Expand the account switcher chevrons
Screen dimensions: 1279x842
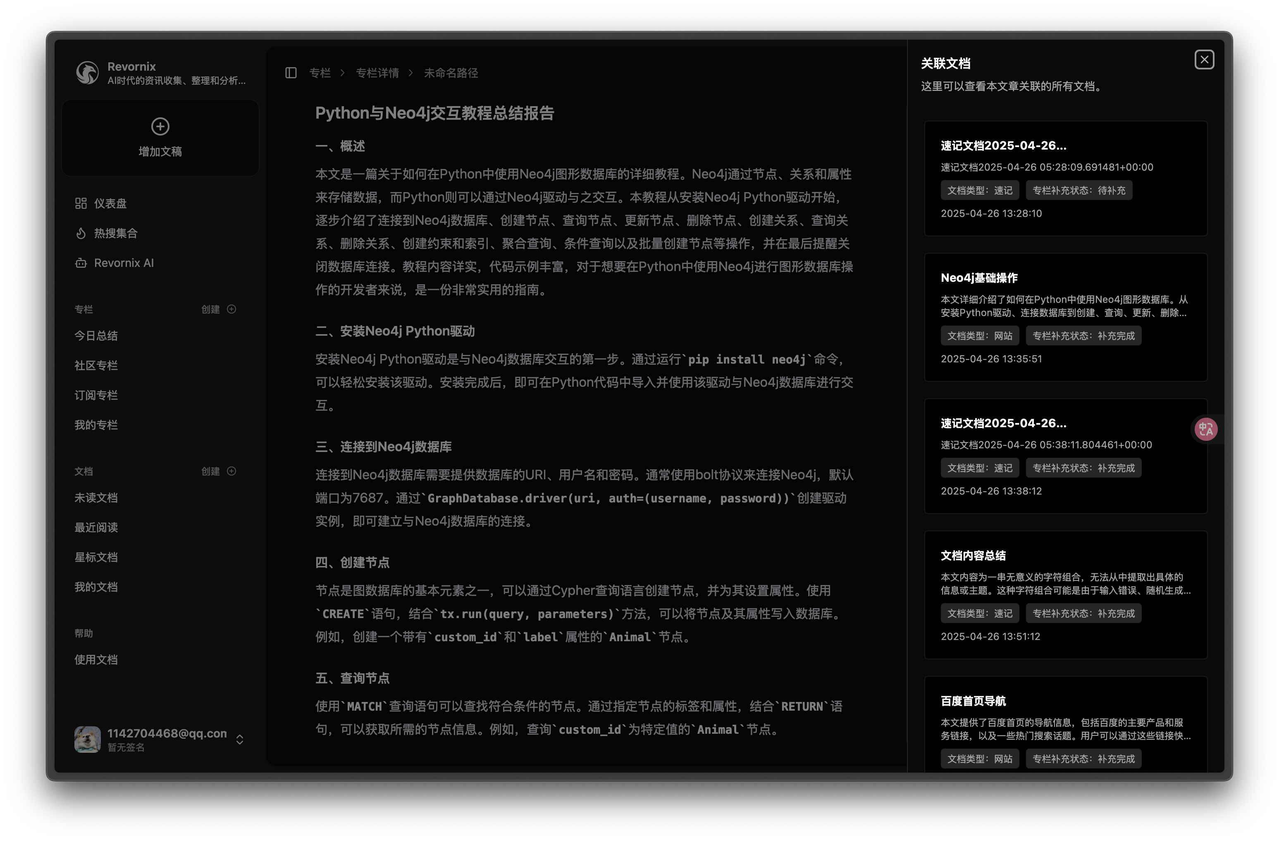click(240, 740)
